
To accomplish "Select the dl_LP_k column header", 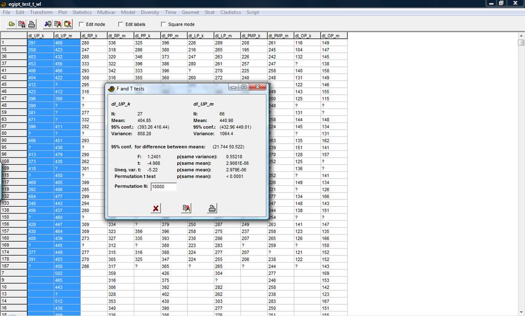I will (x=201, y=35).
